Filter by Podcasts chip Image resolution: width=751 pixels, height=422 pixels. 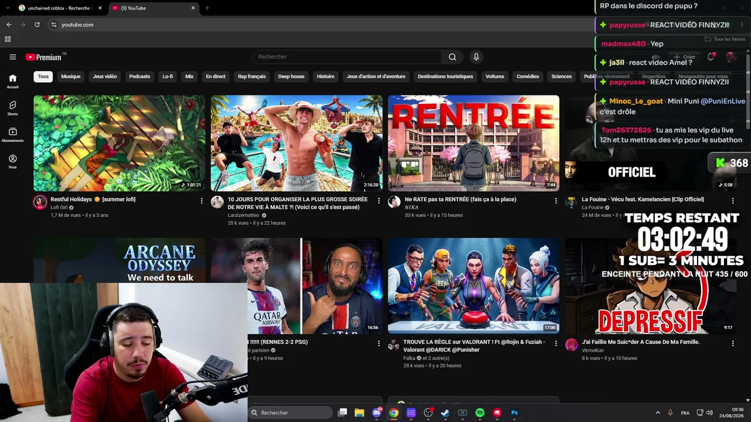(x=140, y=76)
